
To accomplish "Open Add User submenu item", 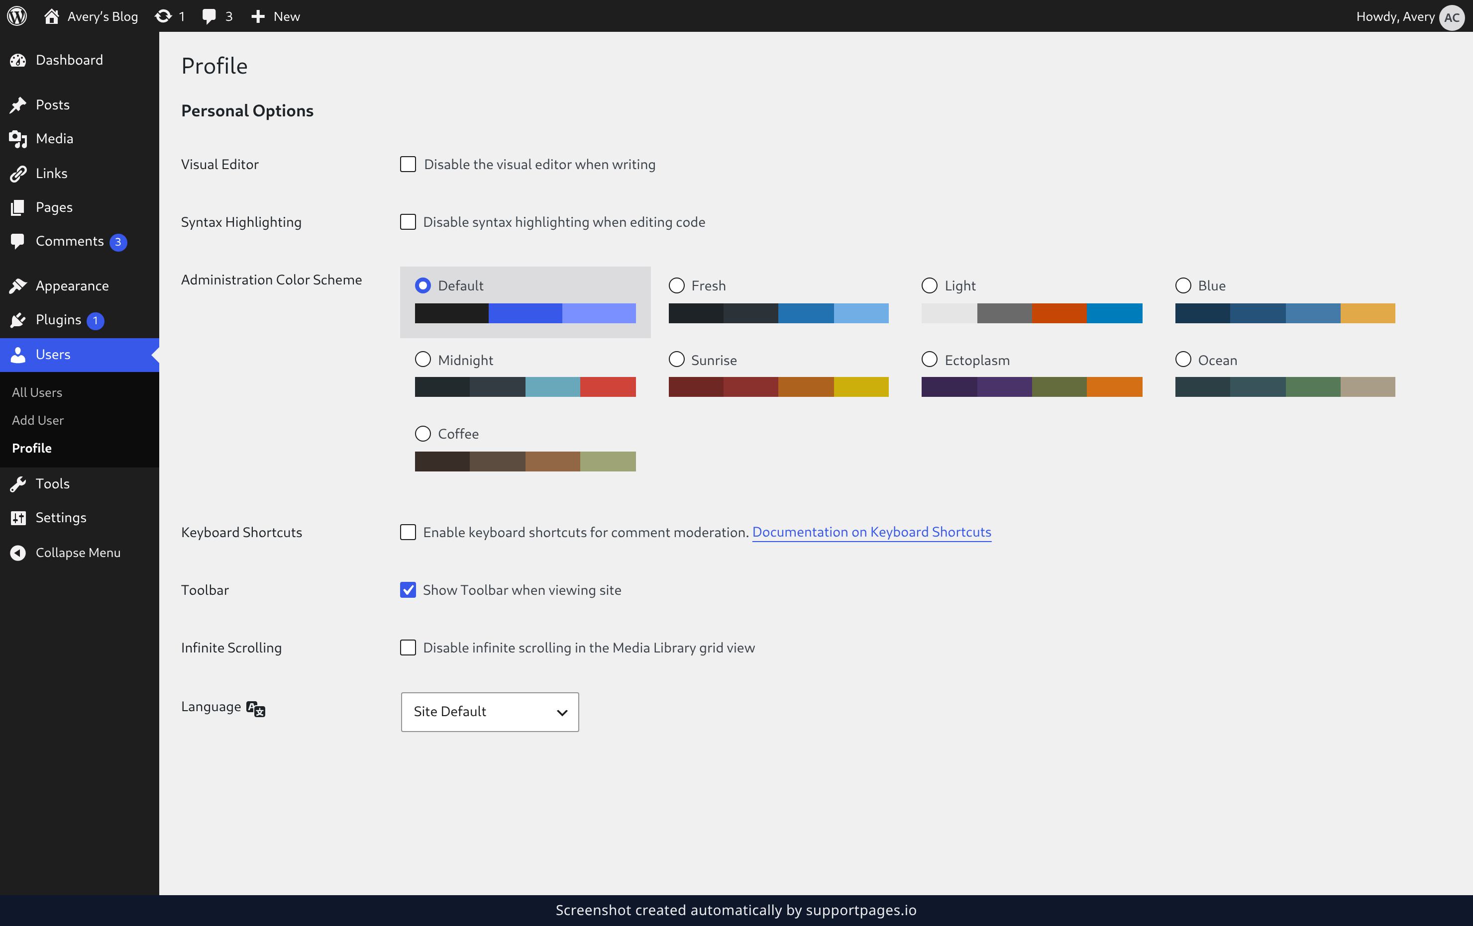I will 38,420.
